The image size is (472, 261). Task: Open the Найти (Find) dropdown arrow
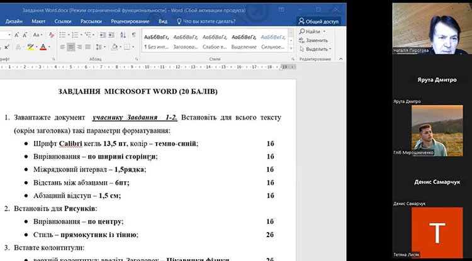pos(325,31)
